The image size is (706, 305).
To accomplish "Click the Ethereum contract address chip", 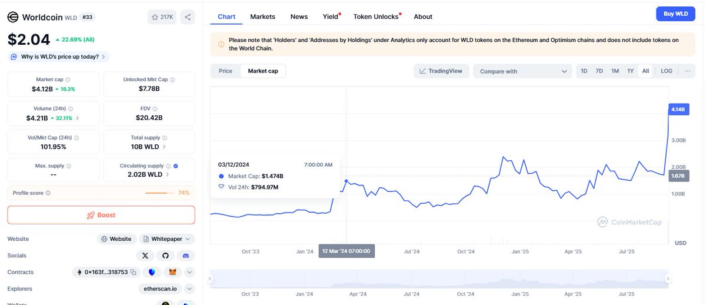I will coord(106,272).
